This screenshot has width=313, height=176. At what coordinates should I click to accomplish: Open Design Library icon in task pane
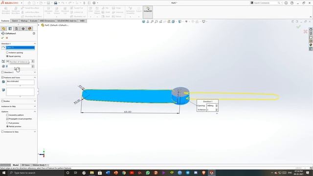311,33
